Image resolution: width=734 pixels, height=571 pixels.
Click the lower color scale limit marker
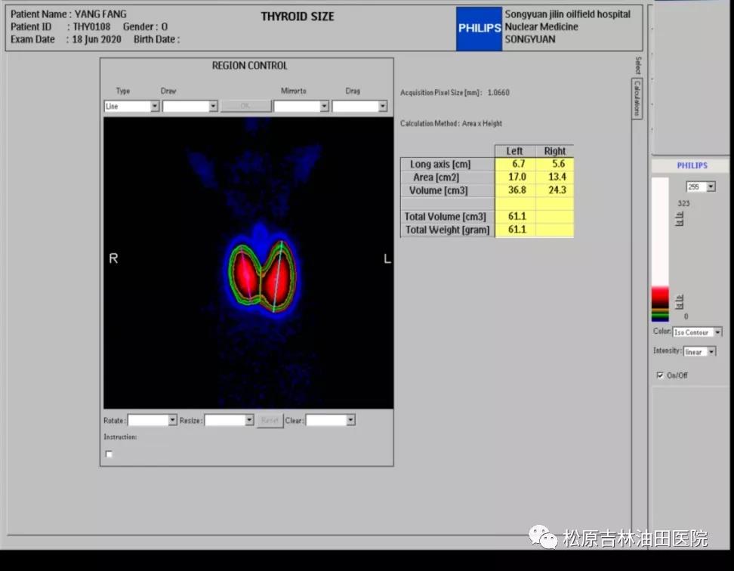680,301
